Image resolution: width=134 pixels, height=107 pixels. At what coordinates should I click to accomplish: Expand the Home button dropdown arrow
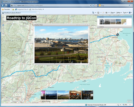(96, 13)
